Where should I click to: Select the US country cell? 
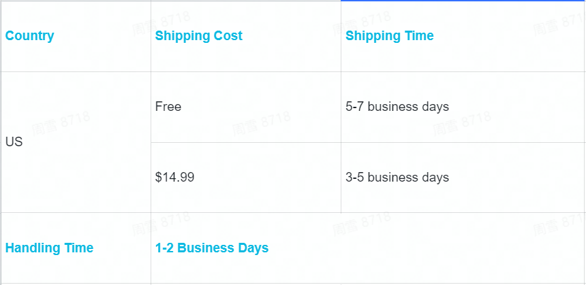(76, 142)
